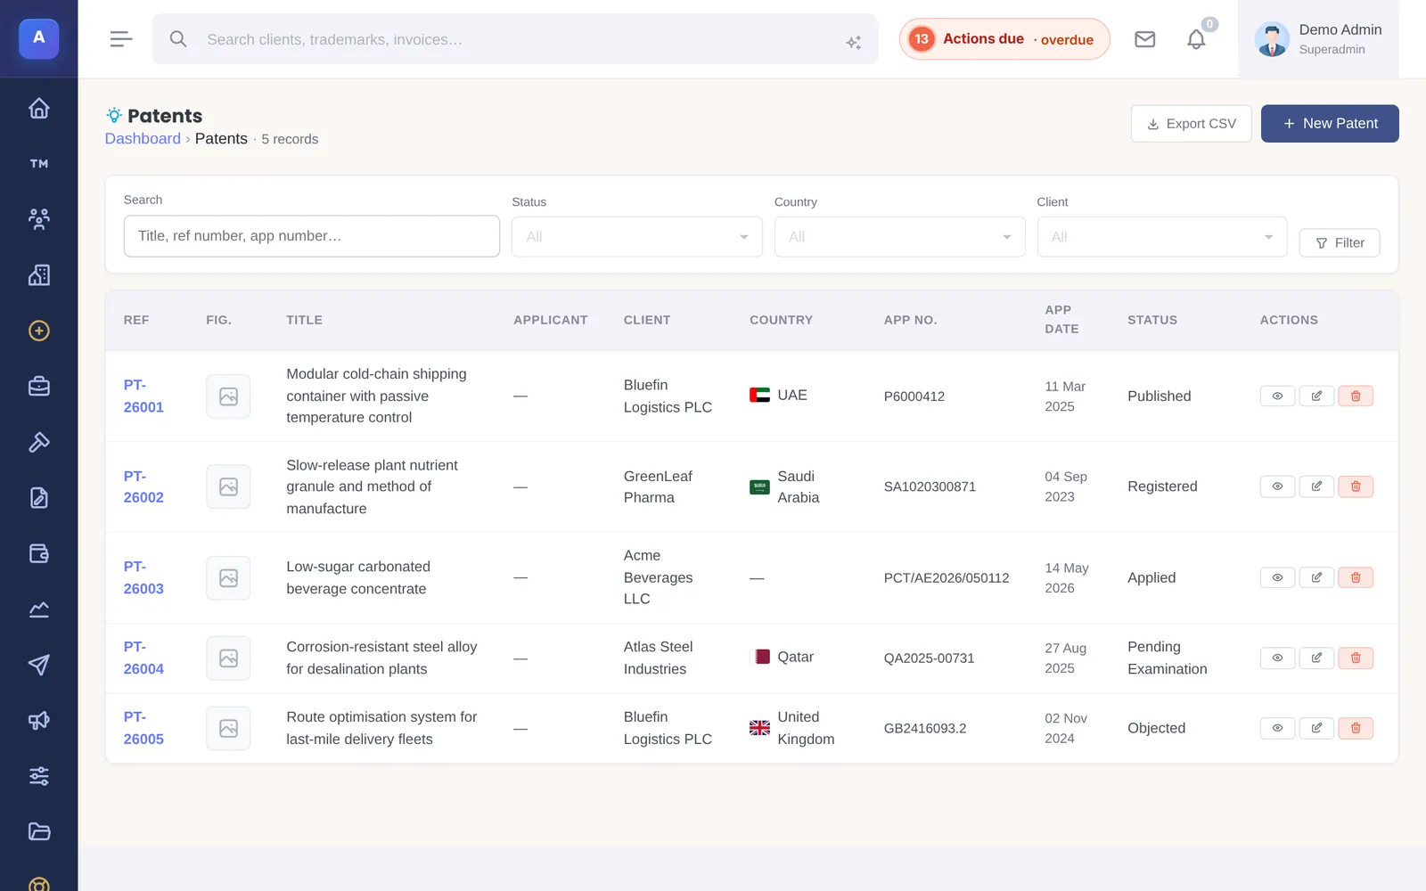Delete patent PT-26001 with trash icon

[1356, 396]
